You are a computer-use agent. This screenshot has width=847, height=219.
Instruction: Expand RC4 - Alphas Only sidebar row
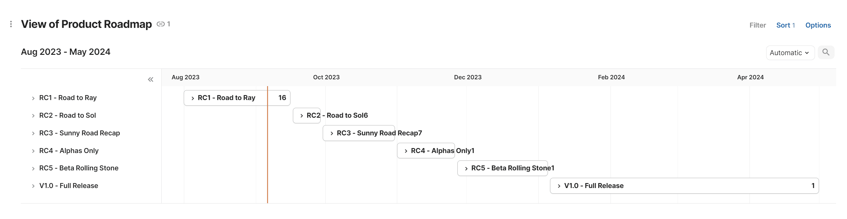click(x=33, y=151)
